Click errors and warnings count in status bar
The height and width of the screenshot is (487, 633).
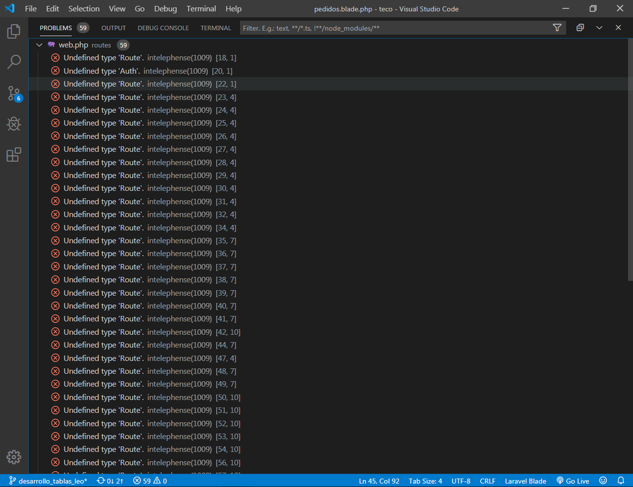click(150, 481)
